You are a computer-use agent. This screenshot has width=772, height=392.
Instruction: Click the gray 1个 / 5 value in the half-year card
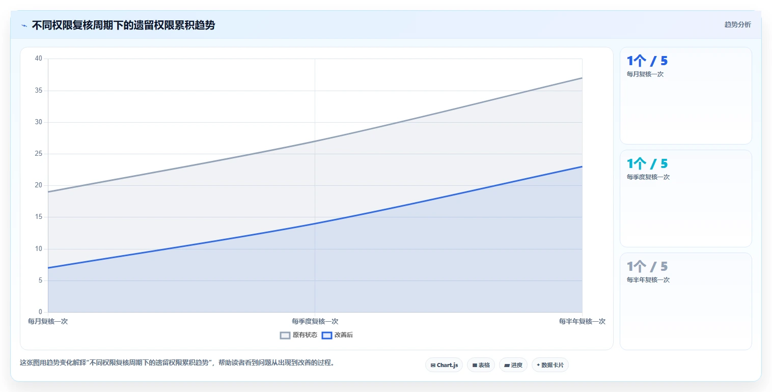click(x=647, y=267)
